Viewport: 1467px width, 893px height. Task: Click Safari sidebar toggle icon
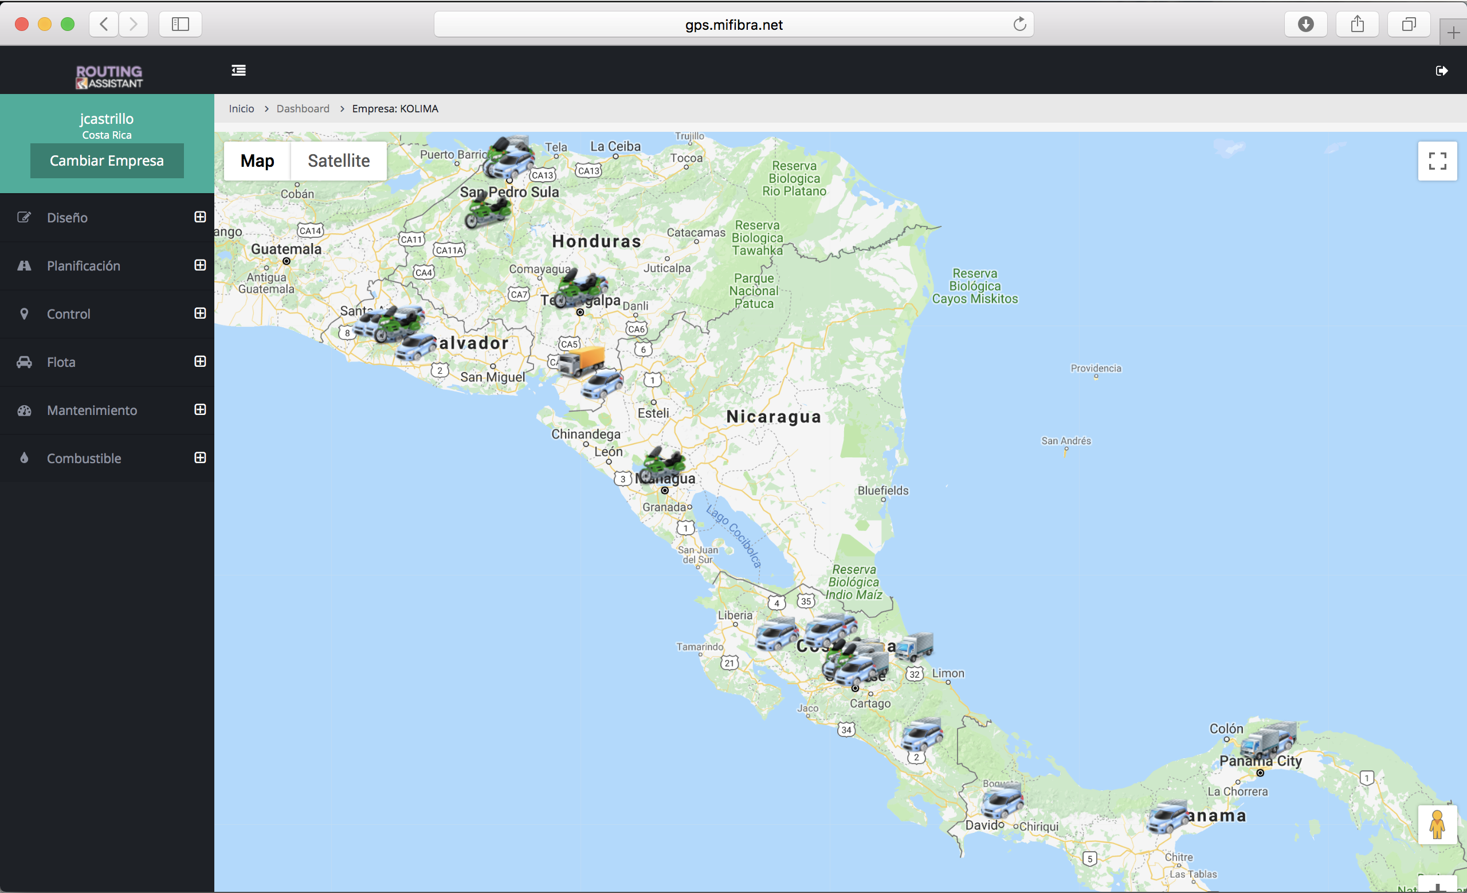181,25
